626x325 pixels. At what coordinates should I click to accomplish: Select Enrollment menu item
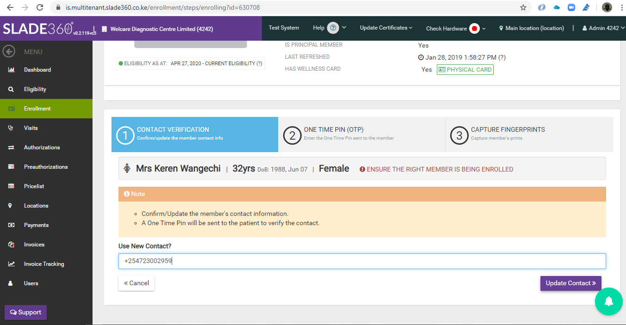point(46,109)
